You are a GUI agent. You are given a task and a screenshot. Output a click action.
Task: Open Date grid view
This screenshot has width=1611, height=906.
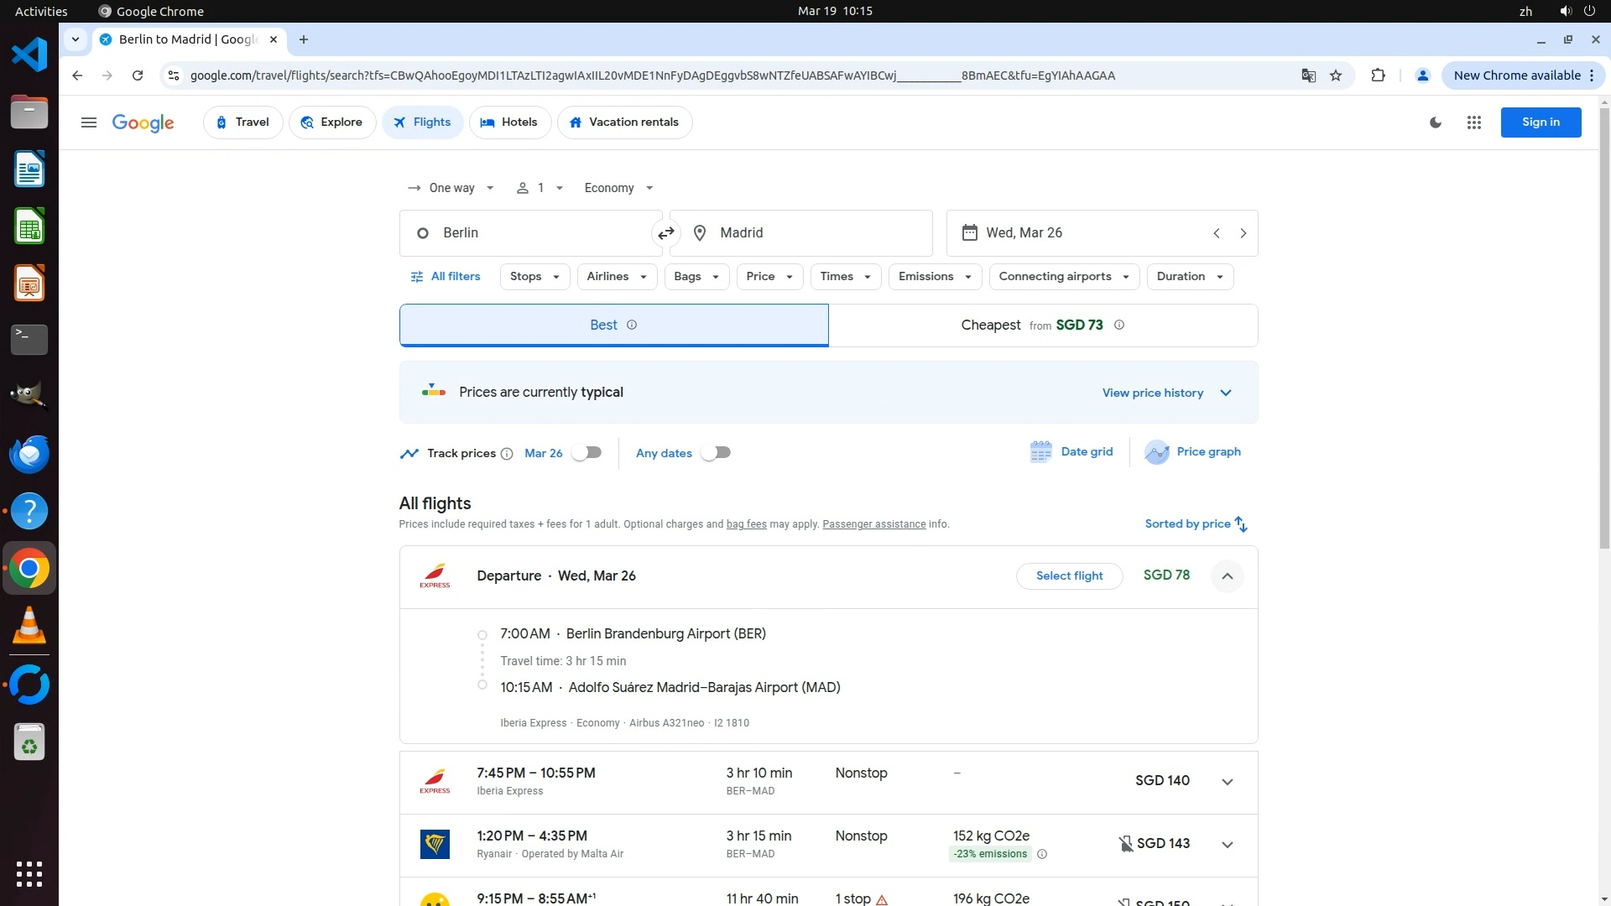click(1071, 452)
